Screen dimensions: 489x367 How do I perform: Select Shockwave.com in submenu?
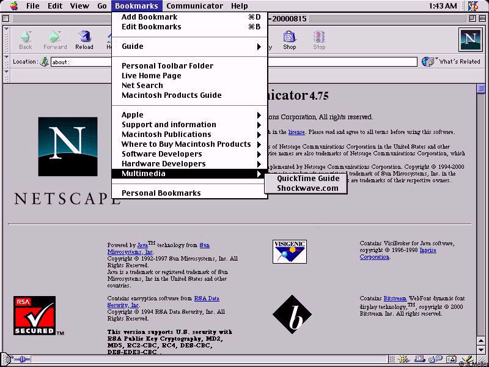point(306,188)
